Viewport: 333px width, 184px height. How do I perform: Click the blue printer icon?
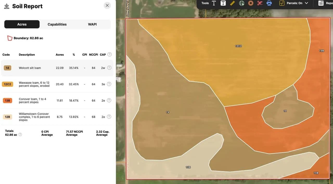pos(269,3)
